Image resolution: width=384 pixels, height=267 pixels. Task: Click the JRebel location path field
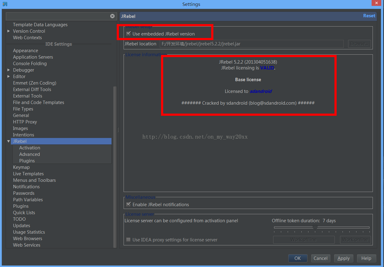[x=251, y=44]
